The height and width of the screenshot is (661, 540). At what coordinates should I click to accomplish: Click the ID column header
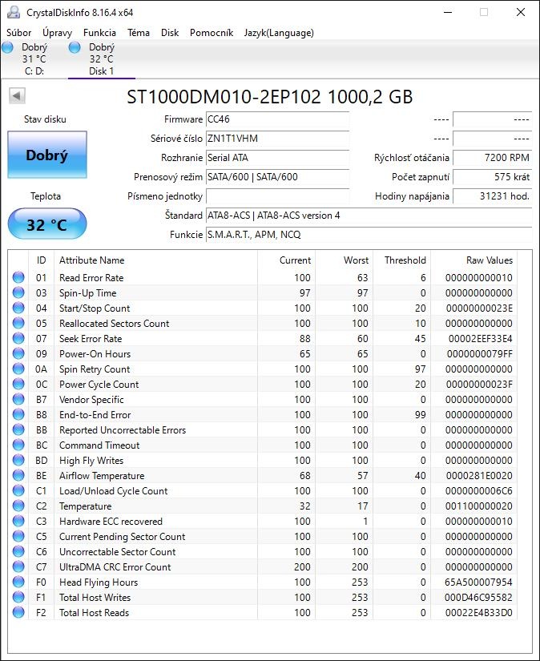(42, 260)
